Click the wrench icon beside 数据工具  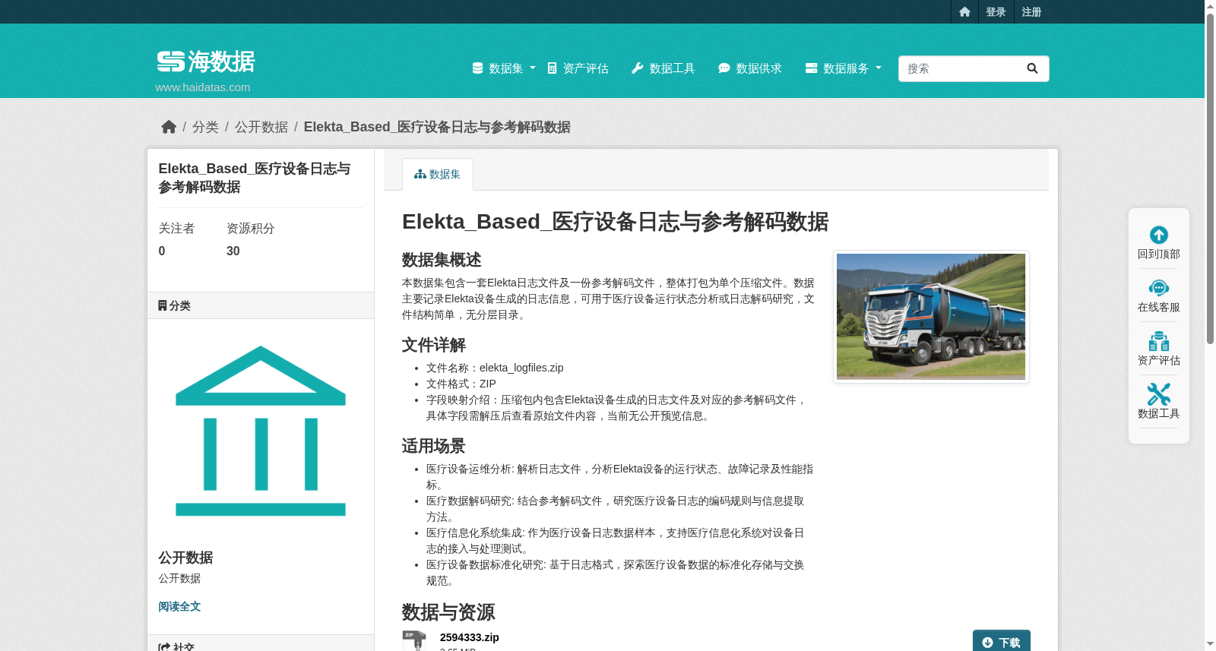click(638, 68)
